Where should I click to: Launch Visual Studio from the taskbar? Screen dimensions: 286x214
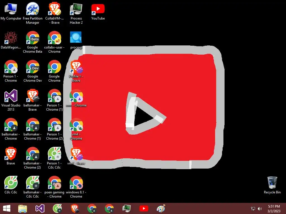click(40, 208)
